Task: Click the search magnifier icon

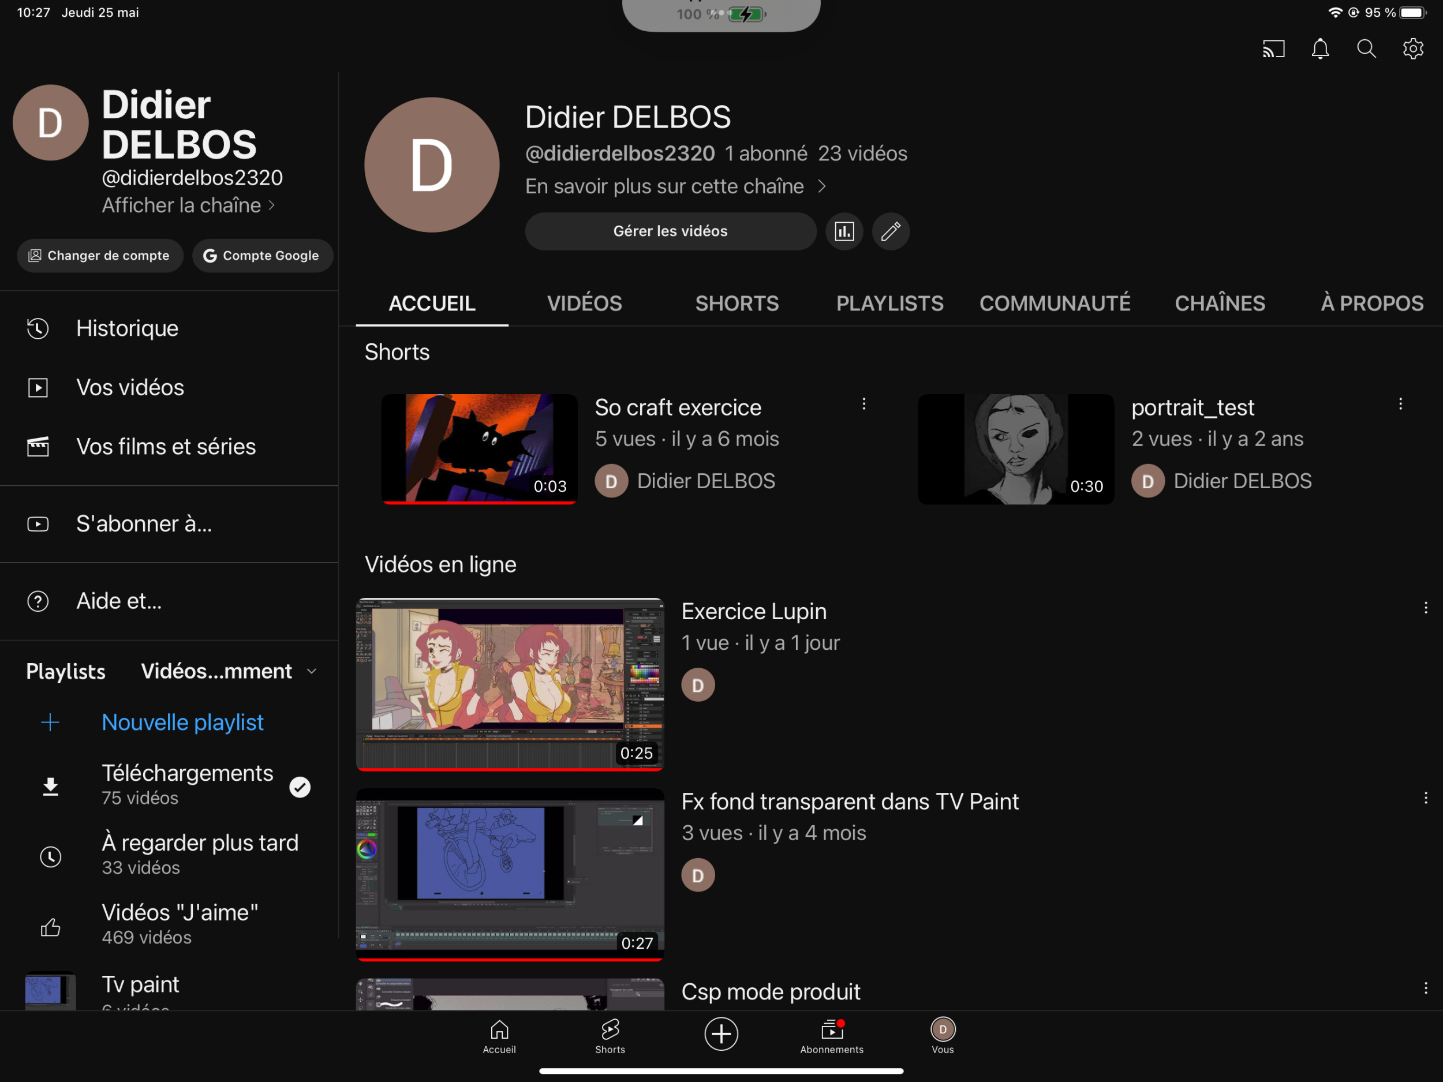Action: point(1366,49)
